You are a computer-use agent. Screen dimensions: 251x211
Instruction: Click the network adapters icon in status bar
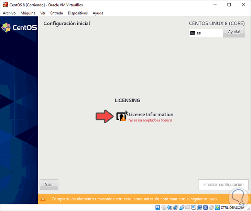coord(176,208)
